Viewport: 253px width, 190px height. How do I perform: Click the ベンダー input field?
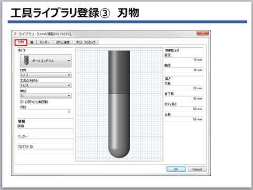45,141
